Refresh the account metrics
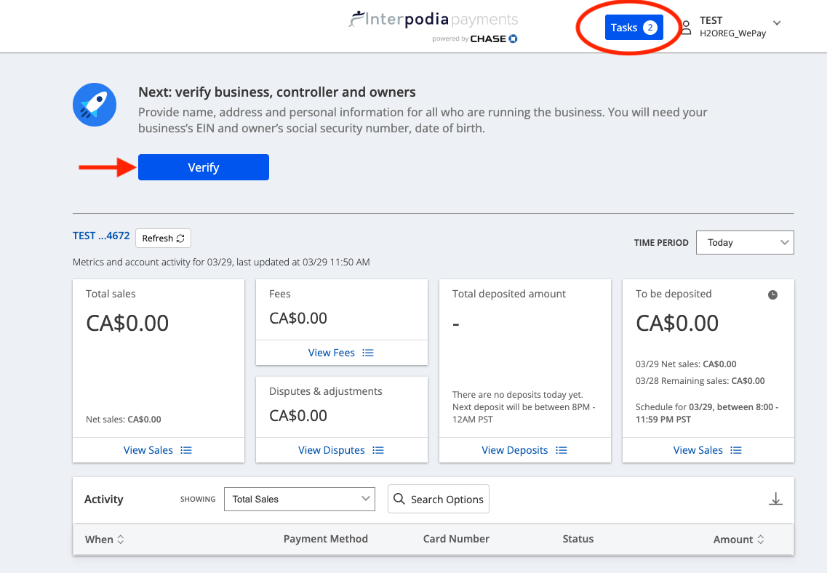 click(163, 238)
